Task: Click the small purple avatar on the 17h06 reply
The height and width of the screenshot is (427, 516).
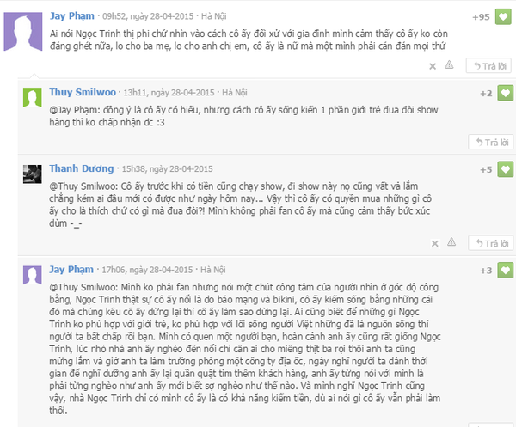Action: point(33,275)
